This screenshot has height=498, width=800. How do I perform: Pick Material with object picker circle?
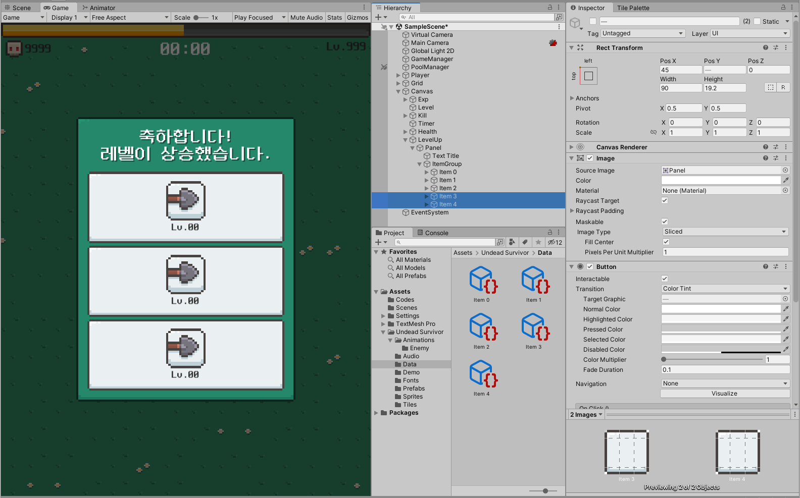[785, 190]
